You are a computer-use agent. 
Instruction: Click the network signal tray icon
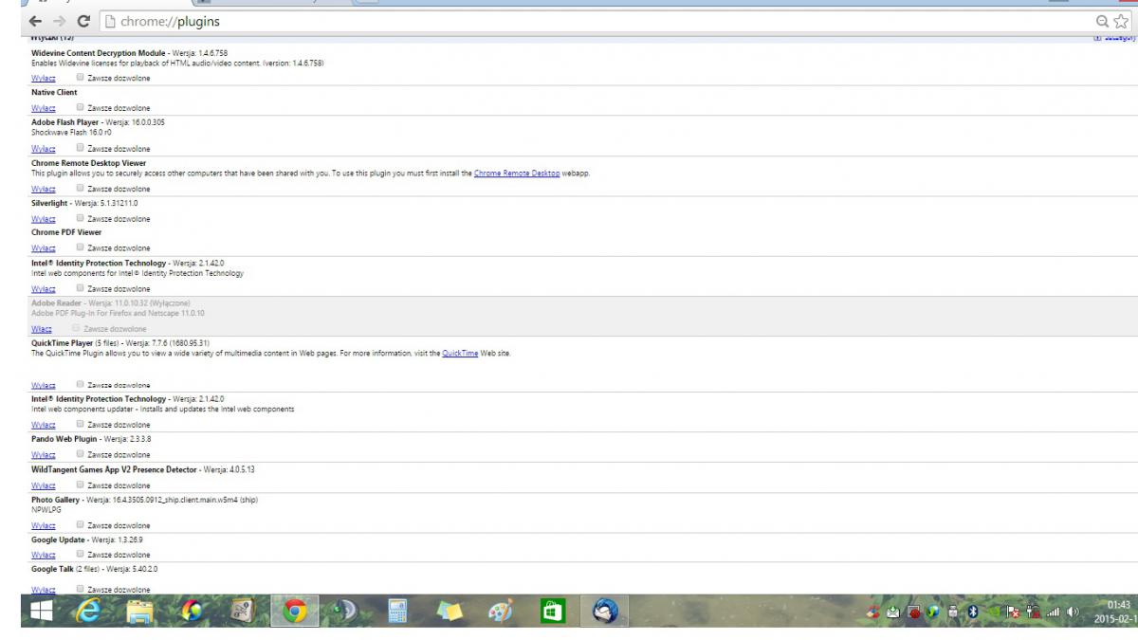[1052, 612]
